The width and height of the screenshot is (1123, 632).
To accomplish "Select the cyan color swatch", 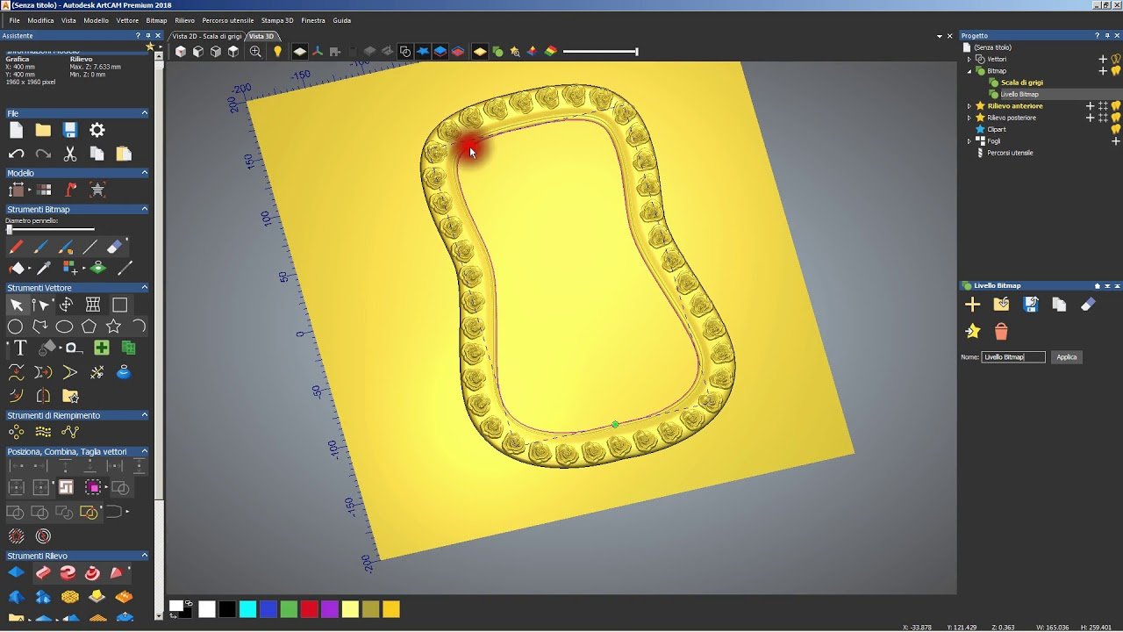I will point(247,609).
